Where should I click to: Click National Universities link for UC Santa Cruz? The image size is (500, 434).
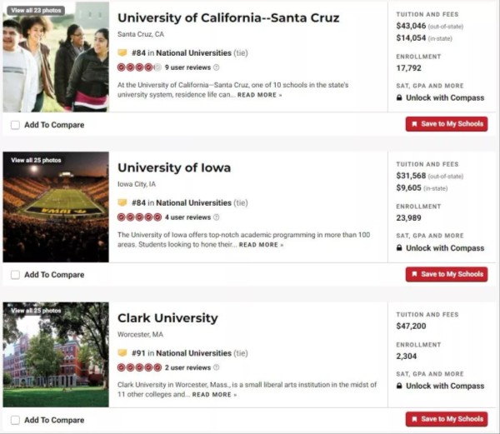tap(193, 52)
